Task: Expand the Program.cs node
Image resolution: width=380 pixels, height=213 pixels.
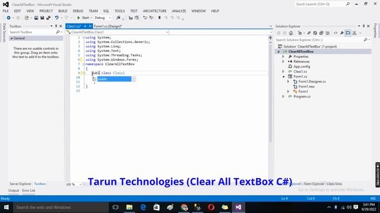Action: (283, 96)
